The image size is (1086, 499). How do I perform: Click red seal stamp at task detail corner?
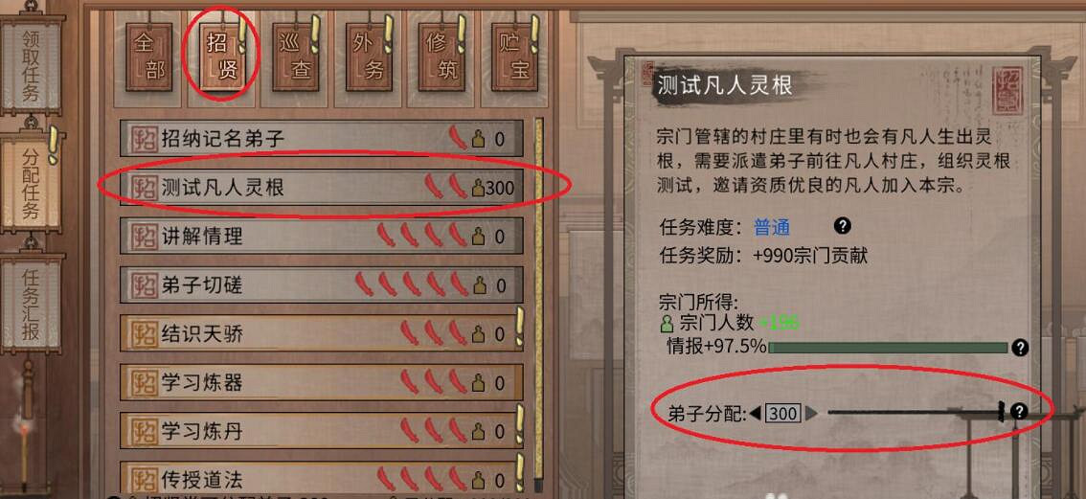pyautogui.click(x=1007, y=91)
